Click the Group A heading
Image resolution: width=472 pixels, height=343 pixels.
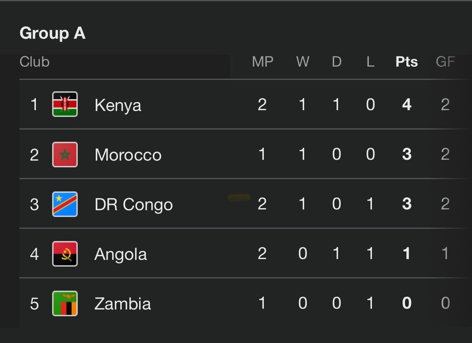coord(52,34)
